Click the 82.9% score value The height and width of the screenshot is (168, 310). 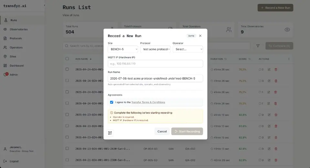click(x=243, y=160)
